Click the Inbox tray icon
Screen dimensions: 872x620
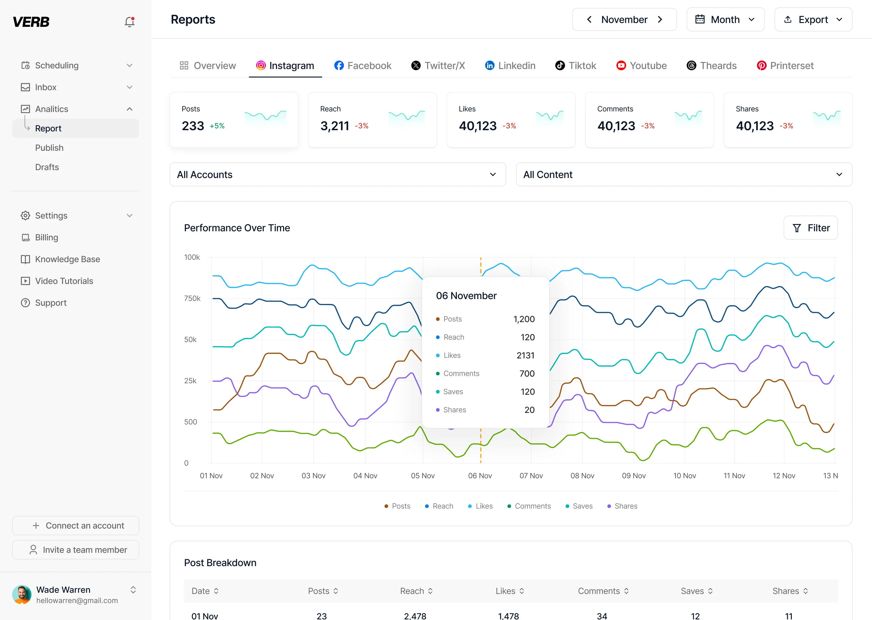tap(25, 87)
